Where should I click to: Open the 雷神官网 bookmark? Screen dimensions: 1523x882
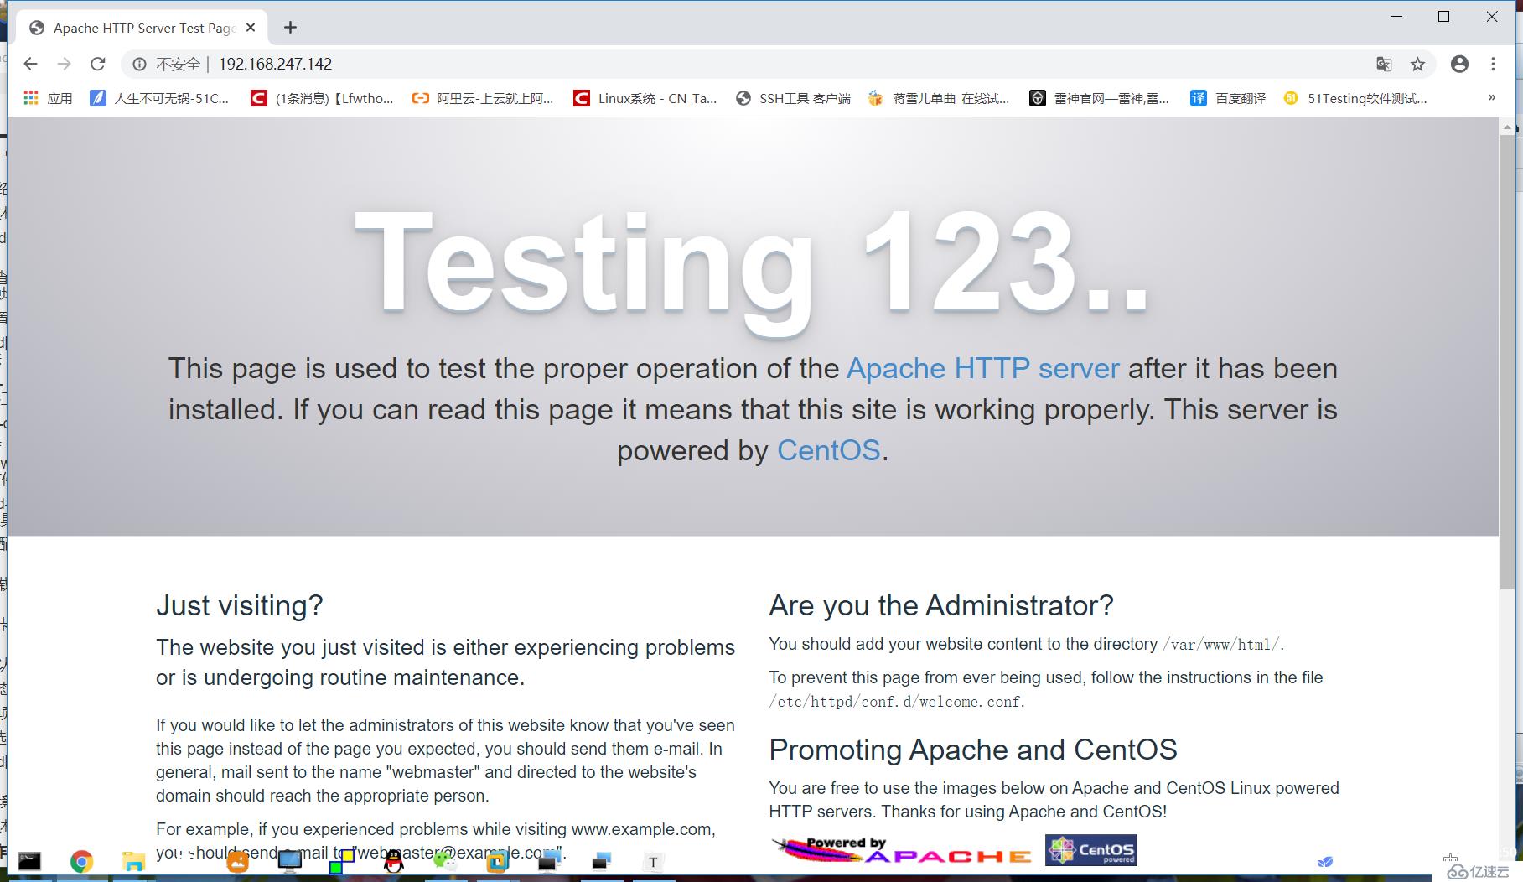point(1100,98)
